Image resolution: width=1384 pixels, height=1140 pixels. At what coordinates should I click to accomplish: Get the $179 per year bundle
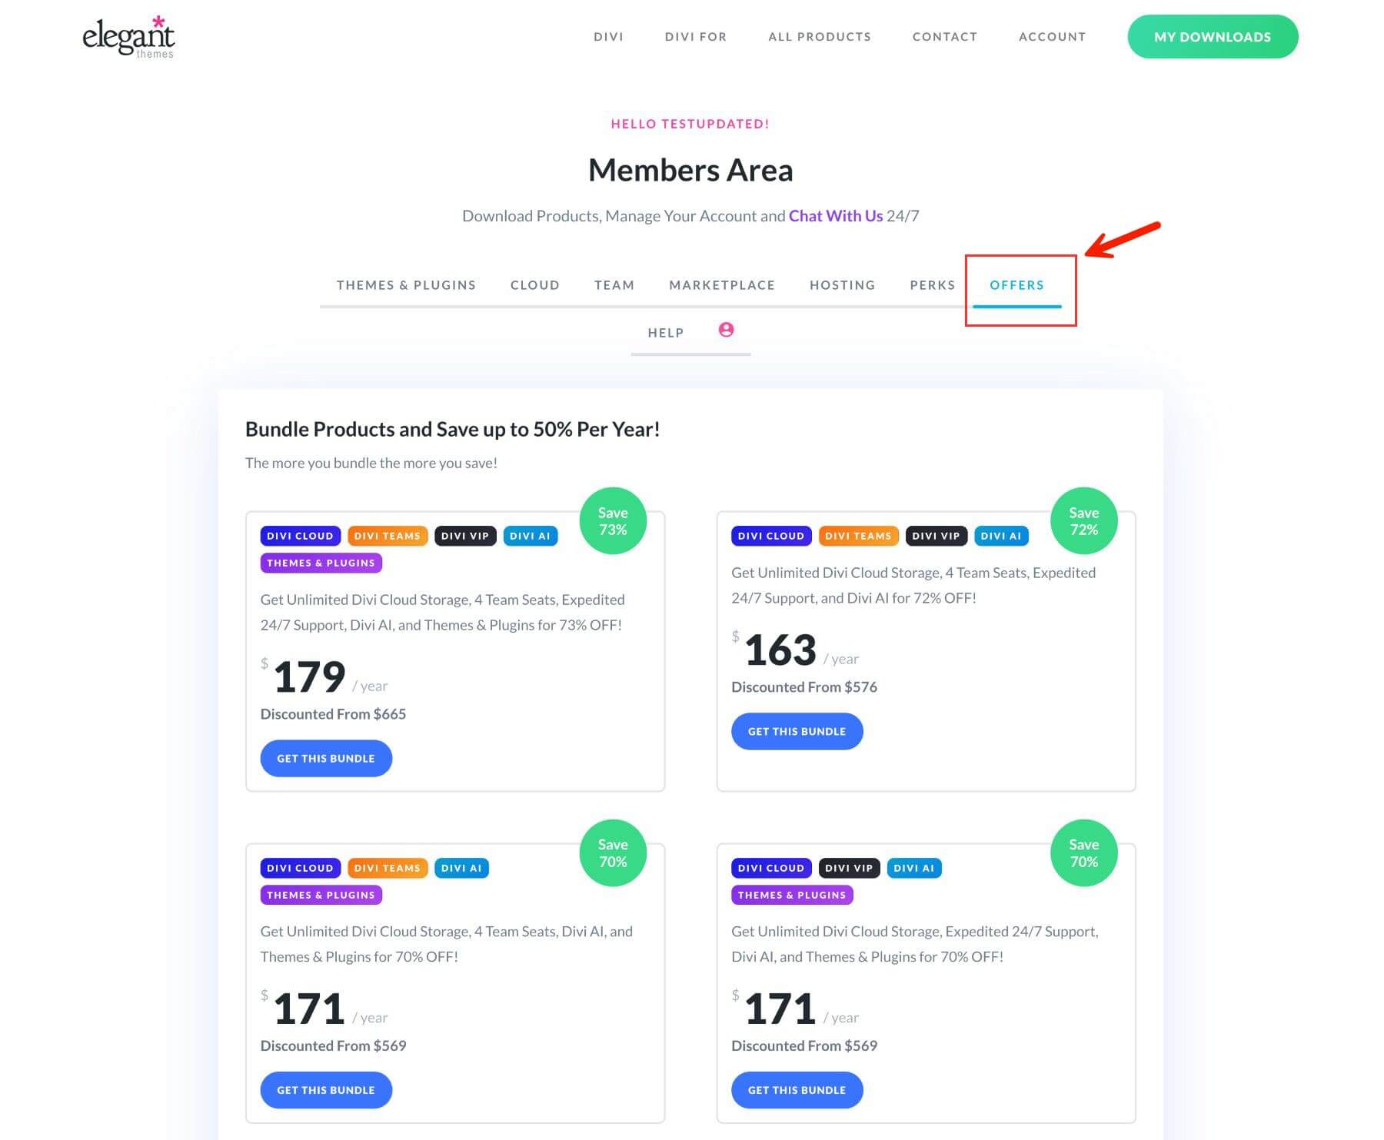pyautogui.click(x=326, y=758)
